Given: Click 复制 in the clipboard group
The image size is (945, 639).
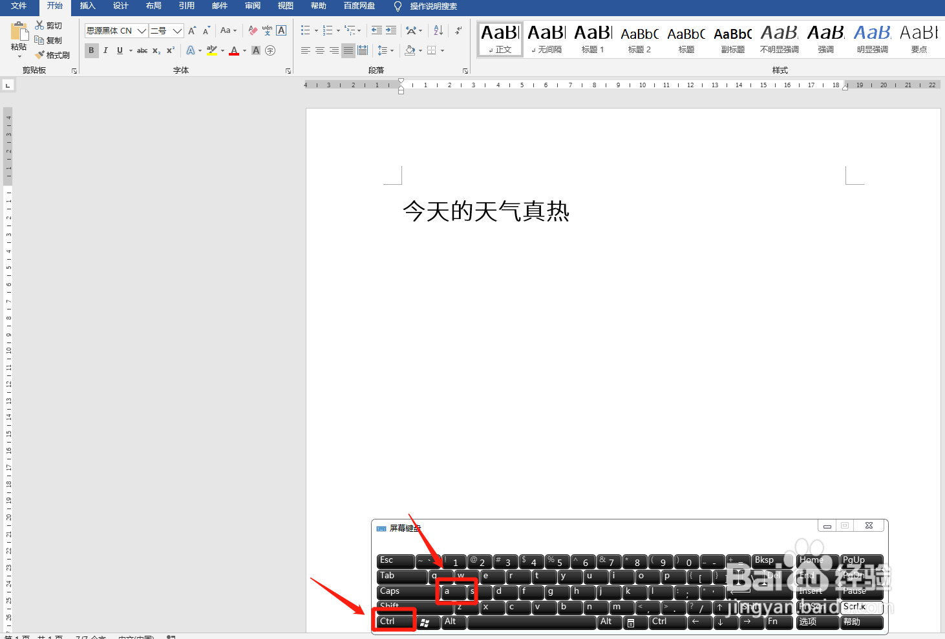Looking at the screenshot, I should (x=53, y=40).
